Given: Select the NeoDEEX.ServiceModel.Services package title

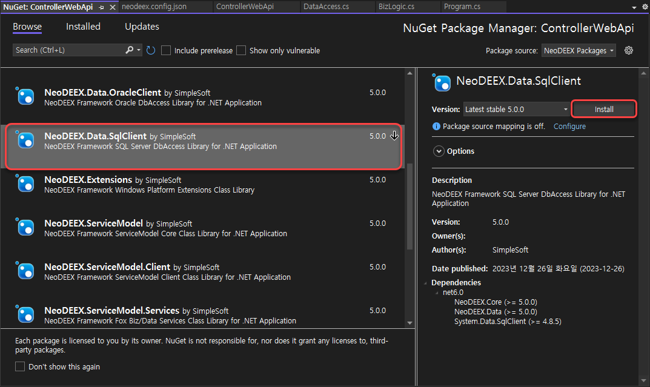Looking at the screenshot, I should coord(112,310).
